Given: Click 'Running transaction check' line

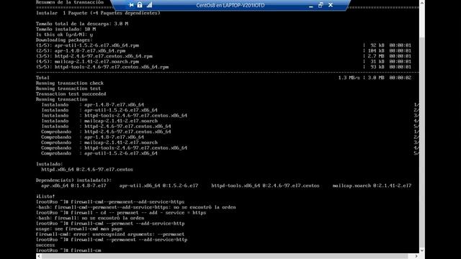Looking at the screenshot, I should pyautogui.click(x=70, y=83).
